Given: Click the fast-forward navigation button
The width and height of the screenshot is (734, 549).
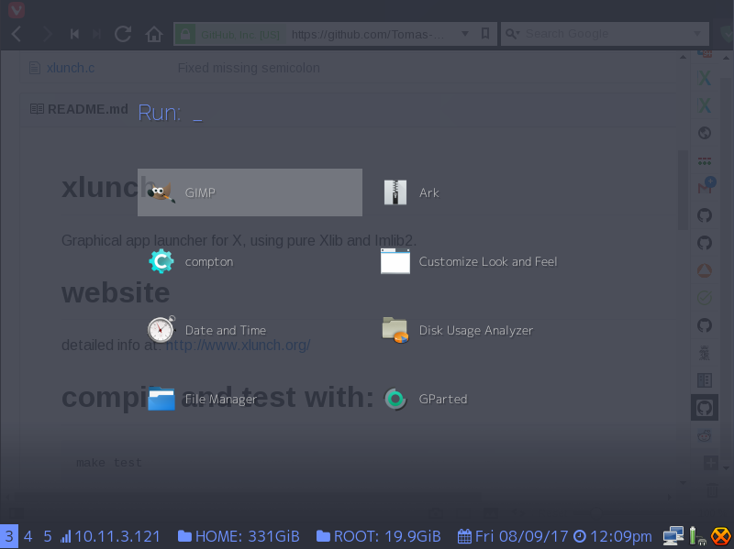Looking at the screenshot, I should (97, 34).
